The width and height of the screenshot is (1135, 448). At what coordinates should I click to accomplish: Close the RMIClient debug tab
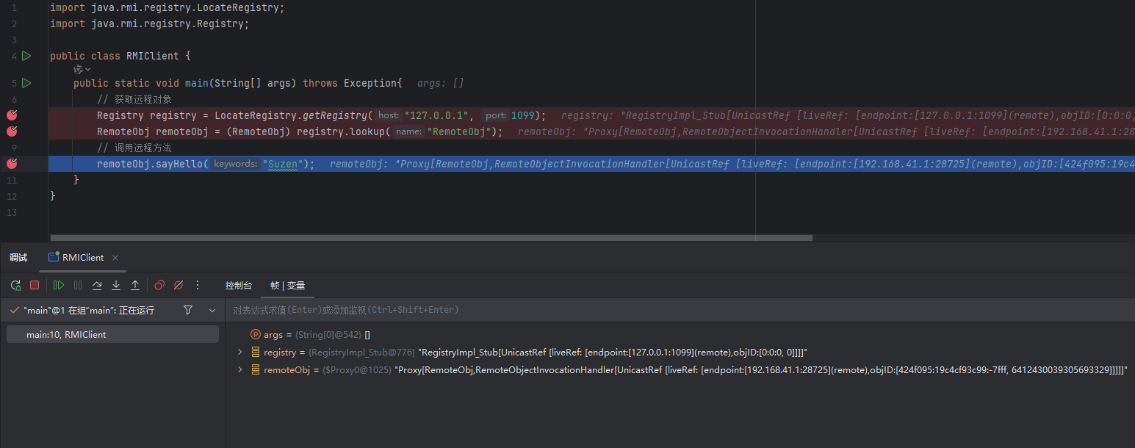coord(115,258)
